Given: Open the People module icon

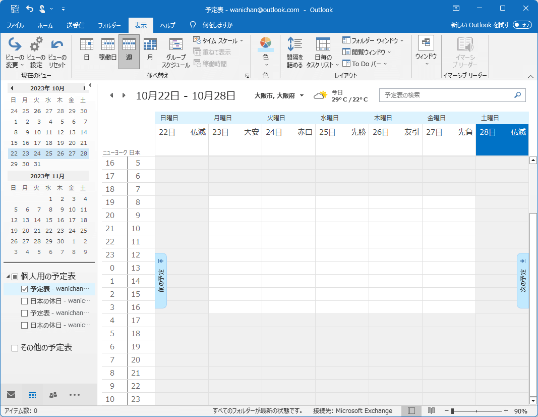Looking at the screenshot, I should click(53, 395).
